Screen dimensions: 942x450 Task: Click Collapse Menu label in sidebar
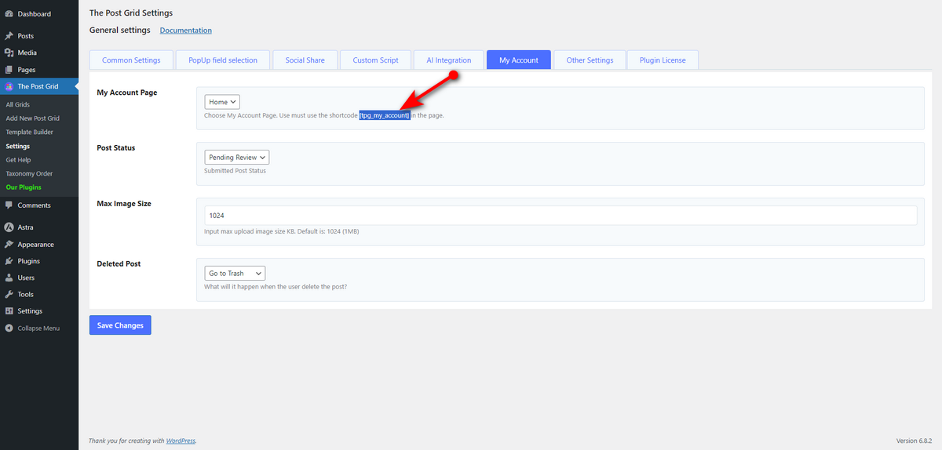(x=38, y=328)
